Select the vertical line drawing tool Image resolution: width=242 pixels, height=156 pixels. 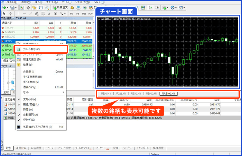pos(18,14)
